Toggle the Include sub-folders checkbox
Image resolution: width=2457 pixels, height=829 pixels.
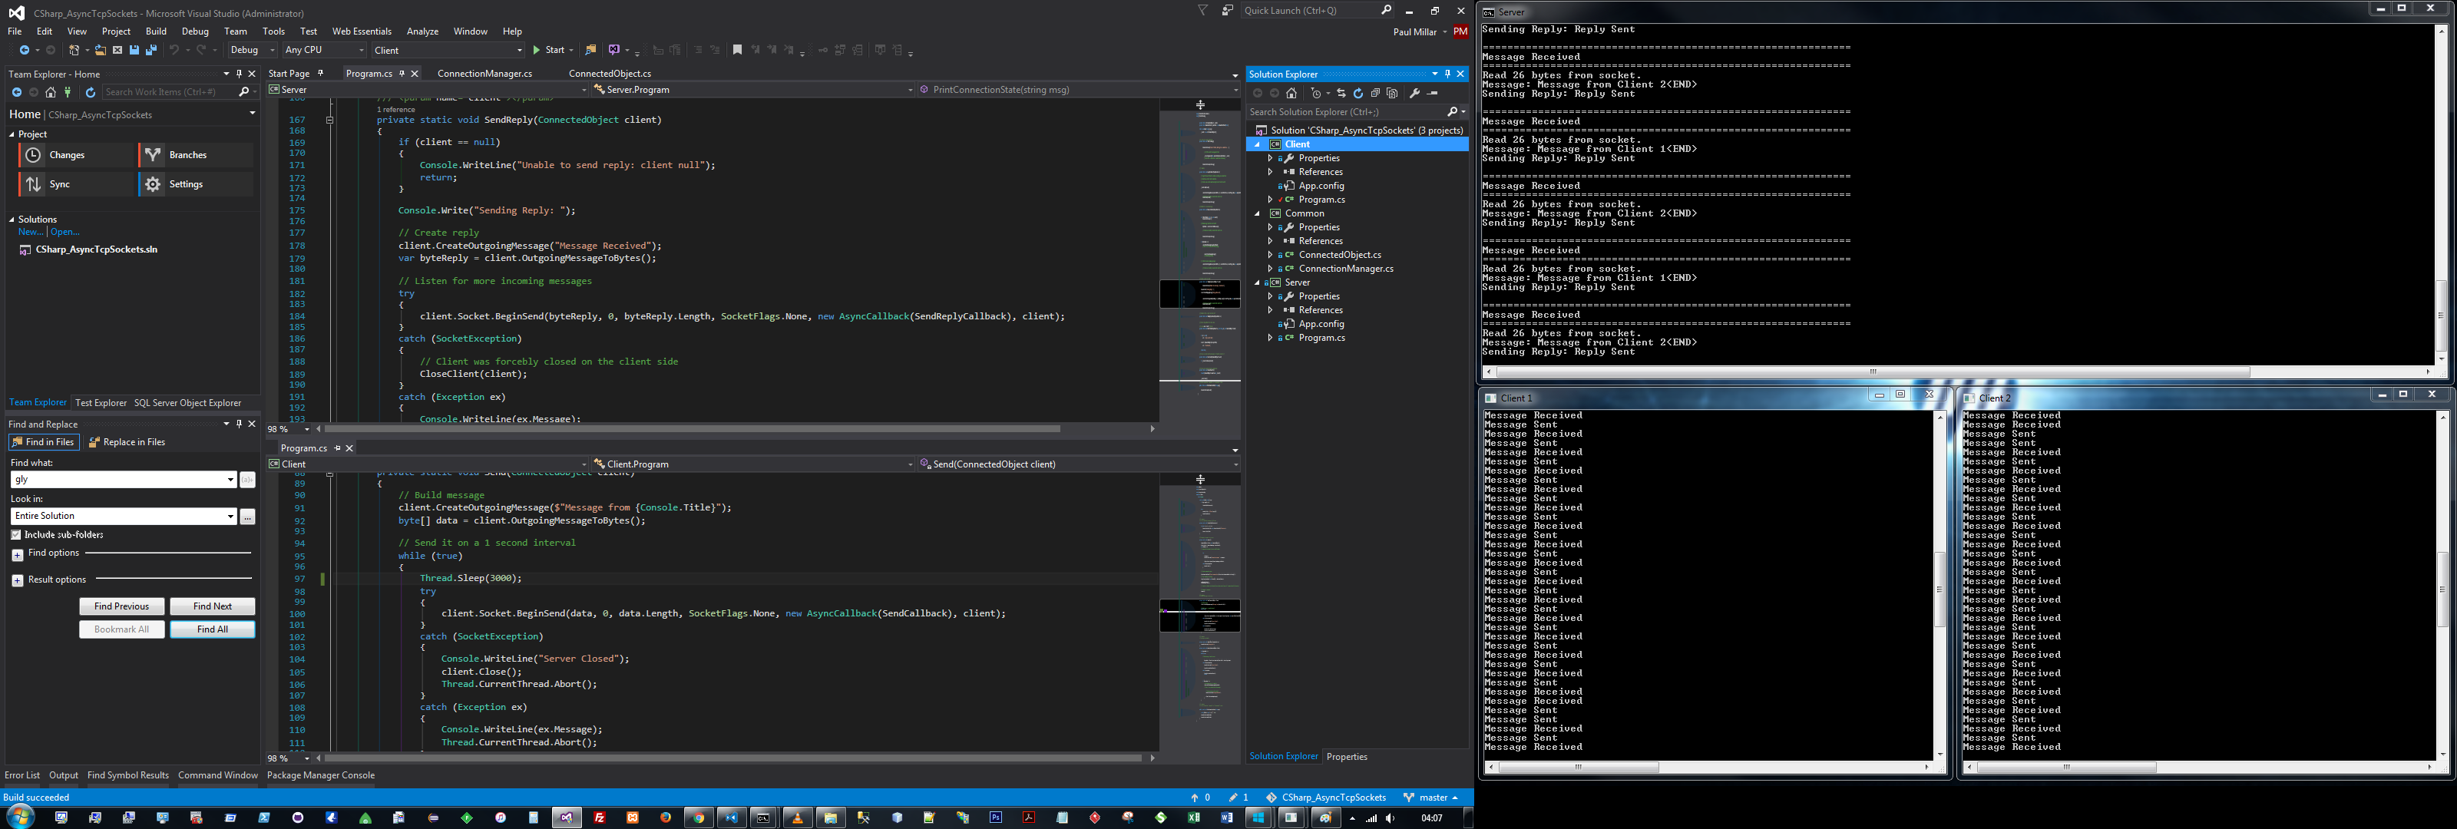point(16,535)
